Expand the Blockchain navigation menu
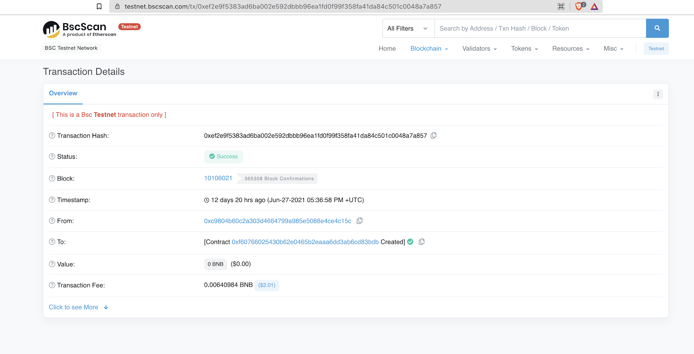Image resolution: width=694 pixels, height=354 pixels. click(429, 48)
